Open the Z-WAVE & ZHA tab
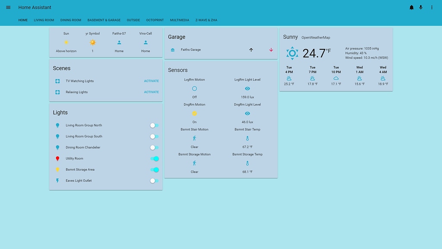The width and height of the screenshot is (442, 249). pyautogui.click(x=206, y=20)
